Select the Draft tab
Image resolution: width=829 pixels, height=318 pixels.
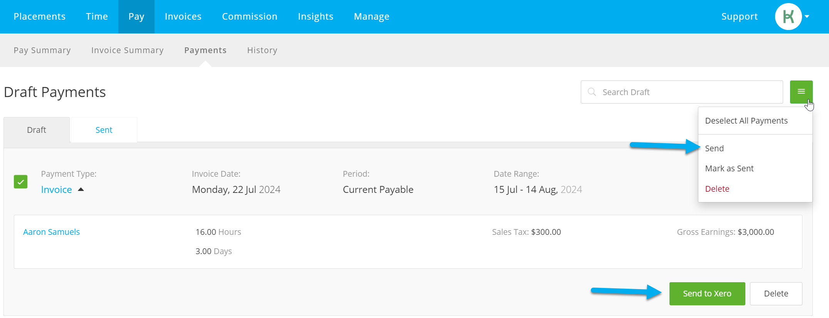[x=37, y=130]
